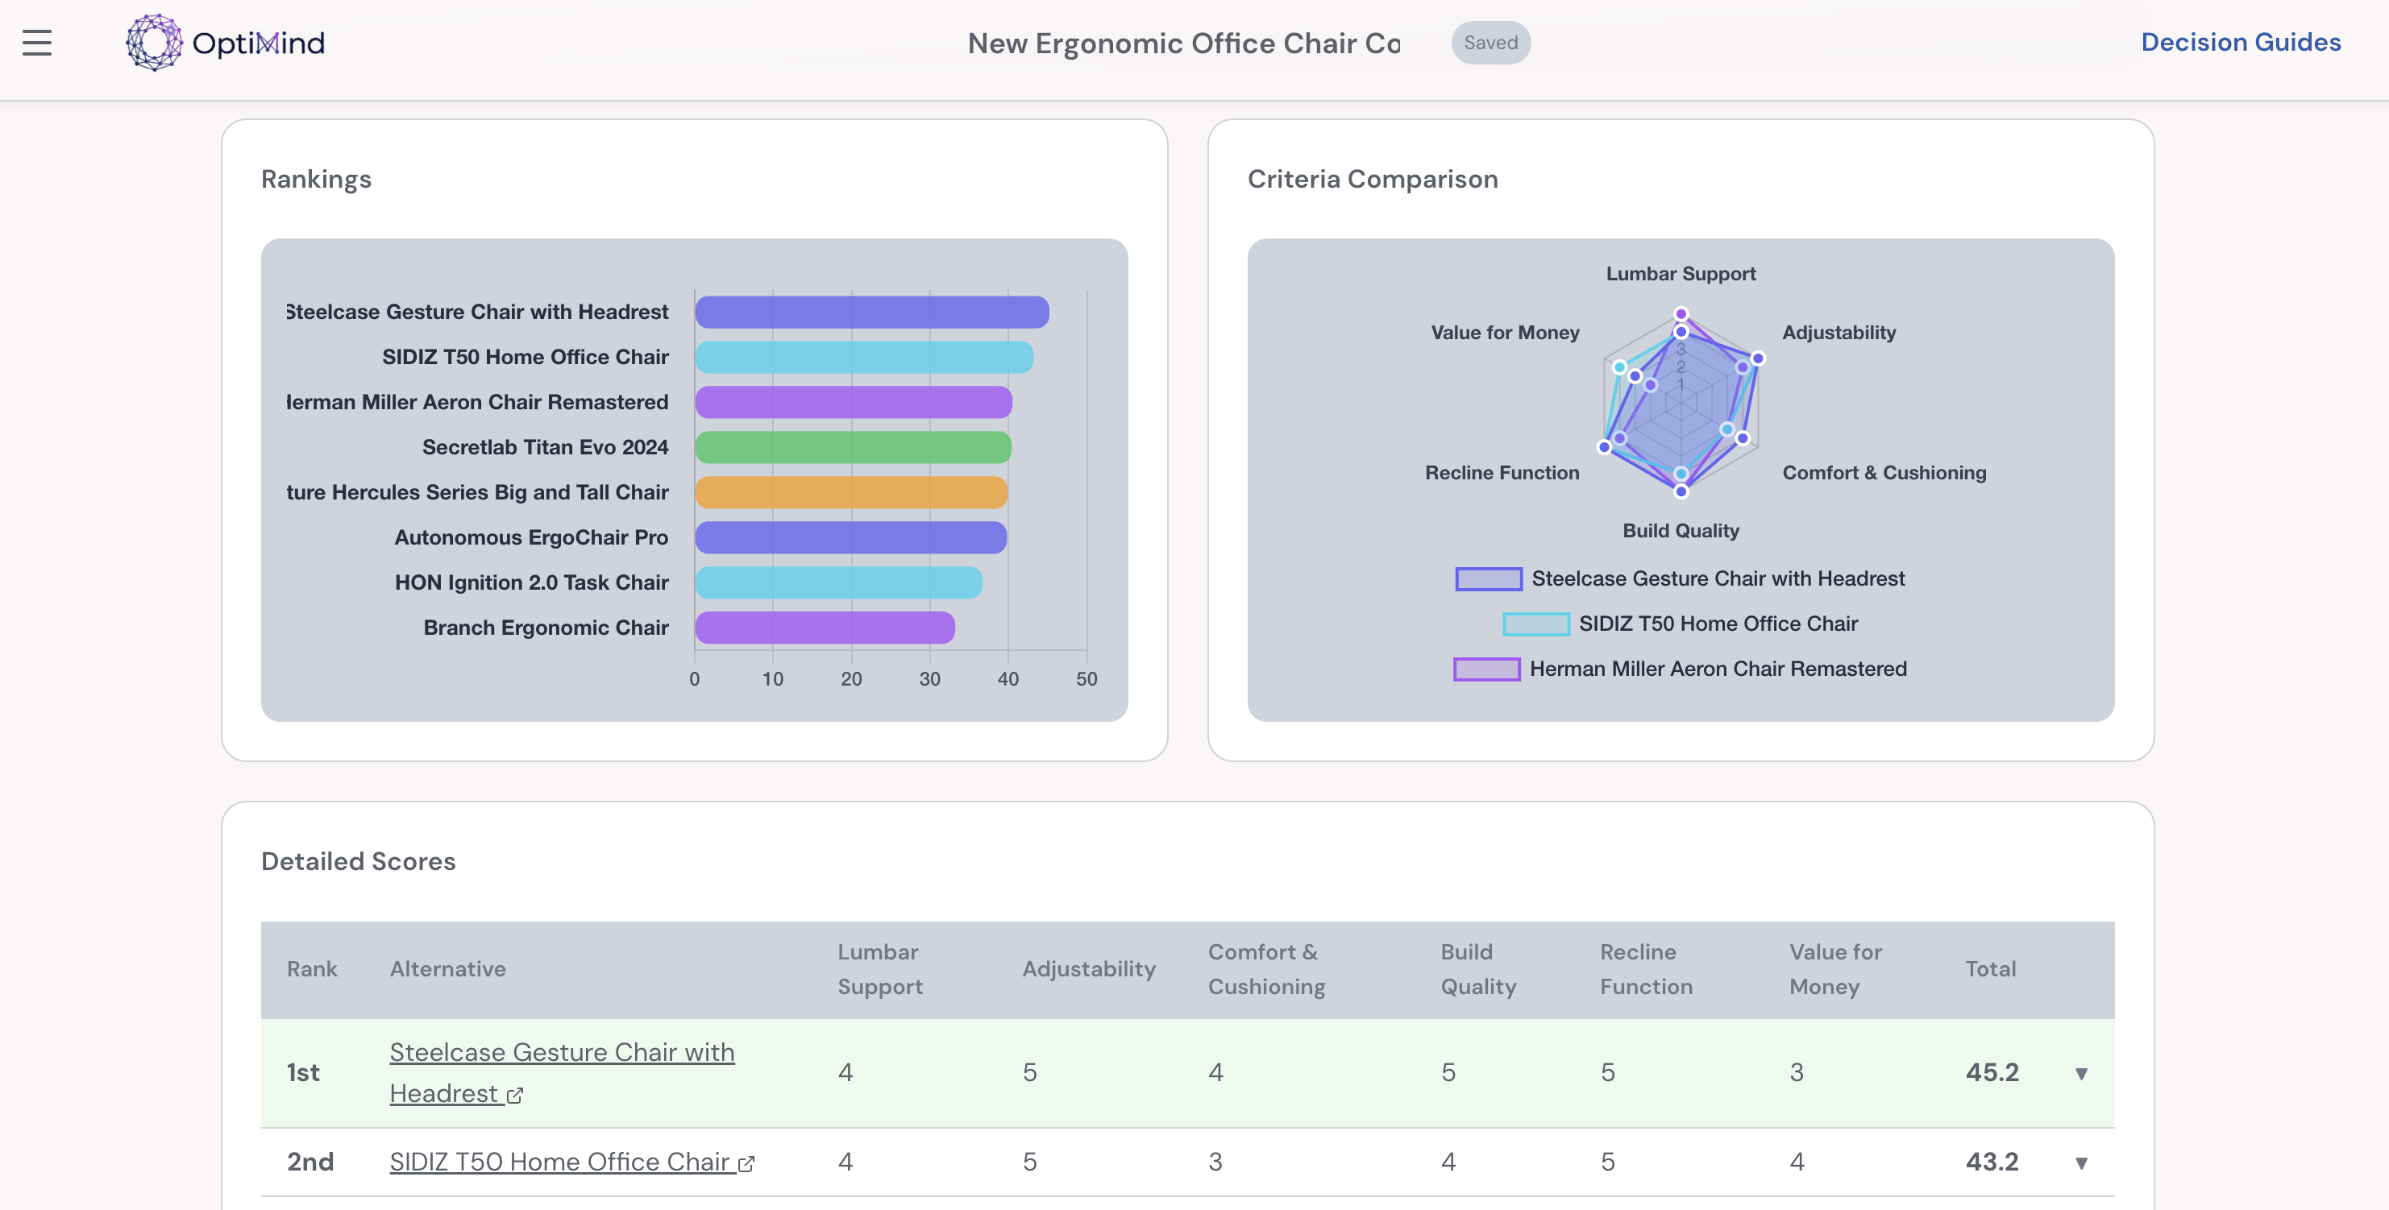Click the Saved status badge
Viewport: 2389px width, 1210px height.
pos(1489,43)
